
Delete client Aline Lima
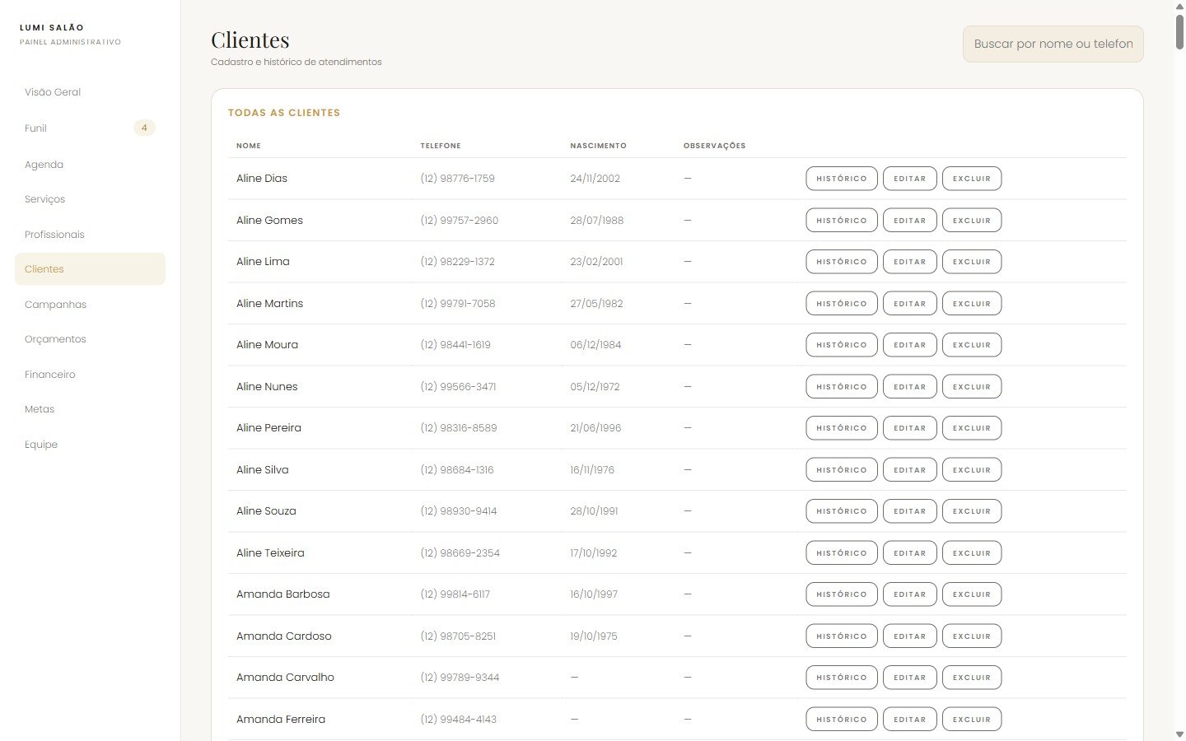pyautogui.click(x=972, y=262)
